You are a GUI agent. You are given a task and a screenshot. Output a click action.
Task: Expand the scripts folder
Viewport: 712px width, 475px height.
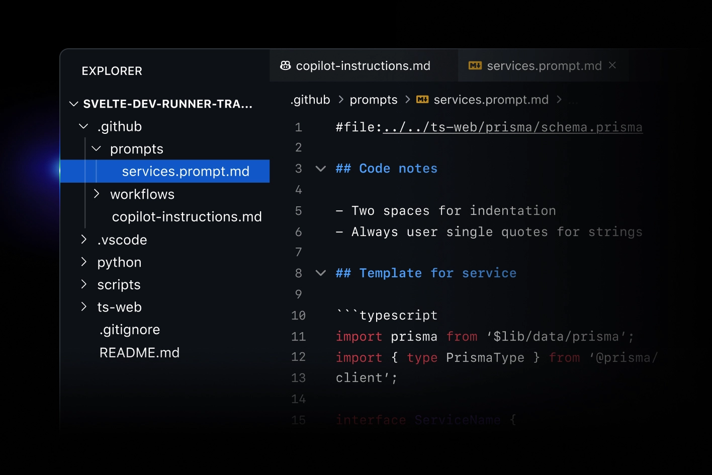click(x=83, y=284)
